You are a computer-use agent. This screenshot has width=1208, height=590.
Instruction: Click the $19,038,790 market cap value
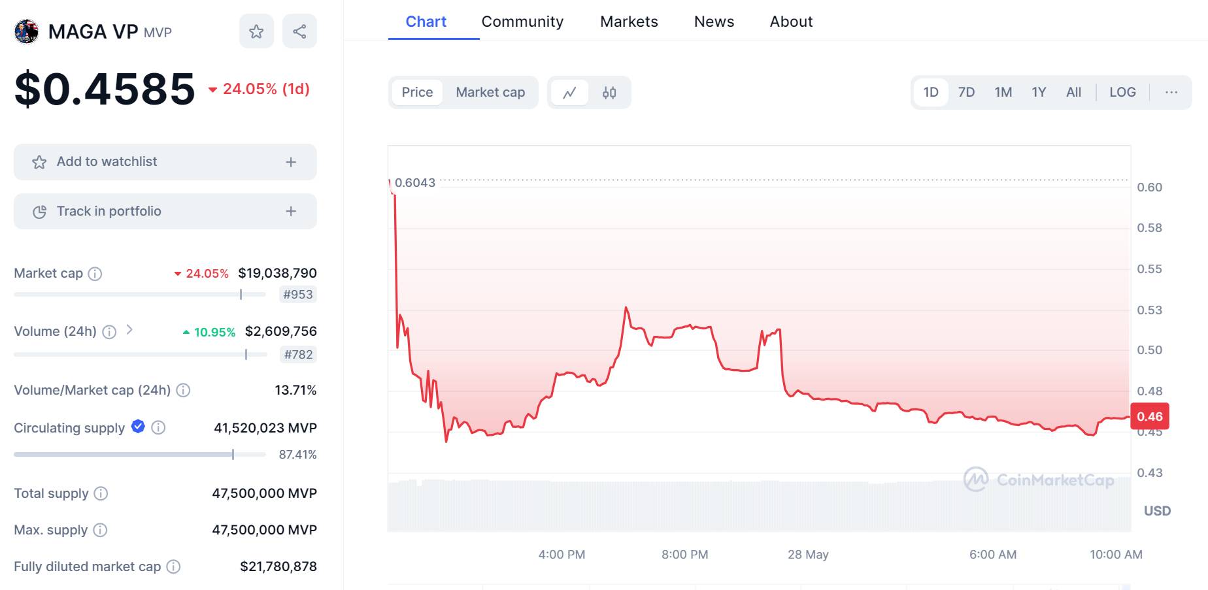[x=277, y=273]
